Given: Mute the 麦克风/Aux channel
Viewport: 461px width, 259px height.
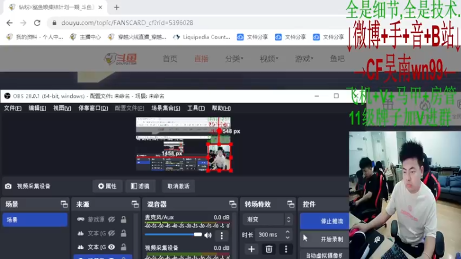Looking at the screenshot, I should (x=208, y=235).
